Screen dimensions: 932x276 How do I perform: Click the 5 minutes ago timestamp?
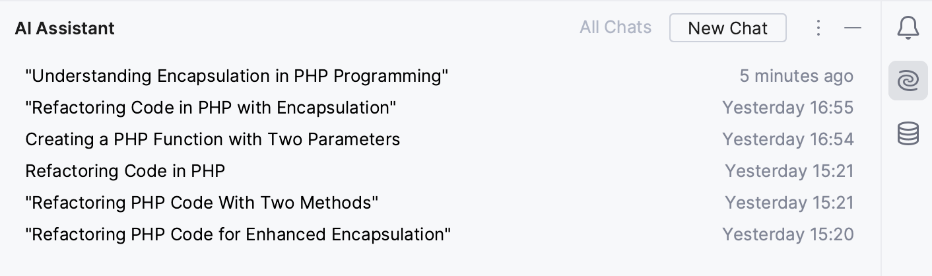797,76
